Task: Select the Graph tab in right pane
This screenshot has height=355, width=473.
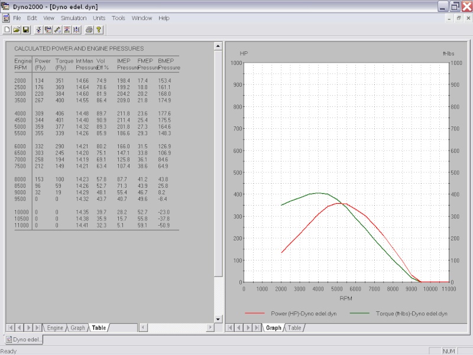Action: 273,328
